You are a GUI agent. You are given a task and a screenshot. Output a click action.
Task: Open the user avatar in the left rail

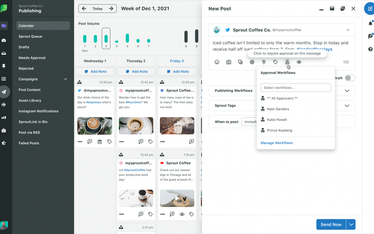4,225
